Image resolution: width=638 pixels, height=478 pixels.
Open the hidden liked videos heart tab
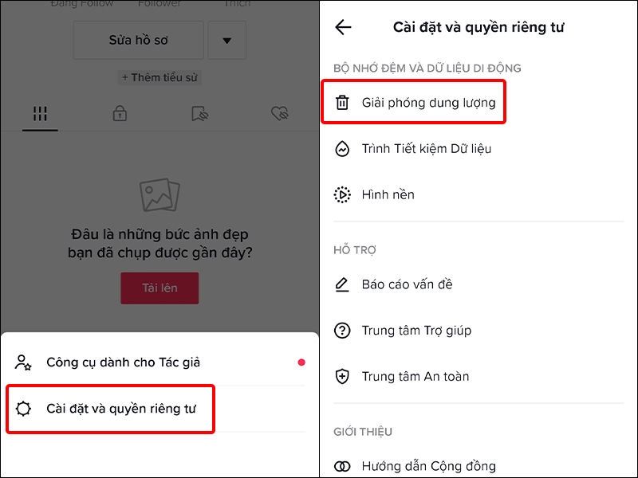point(280,114)
